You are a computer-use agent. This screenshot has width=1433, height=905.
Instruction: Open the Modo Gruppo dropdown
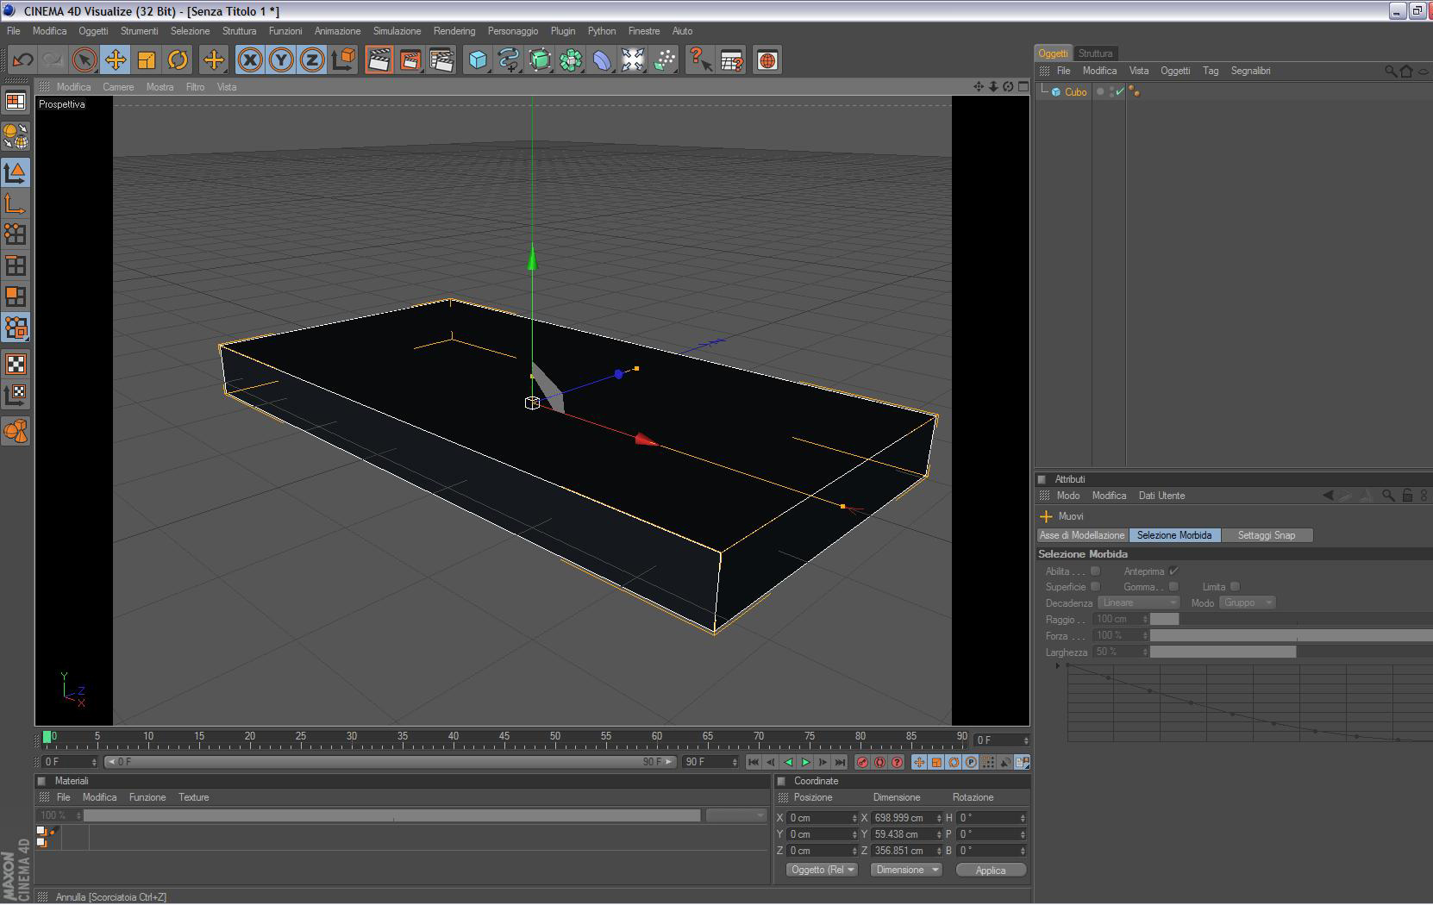tap(1247, 603)
